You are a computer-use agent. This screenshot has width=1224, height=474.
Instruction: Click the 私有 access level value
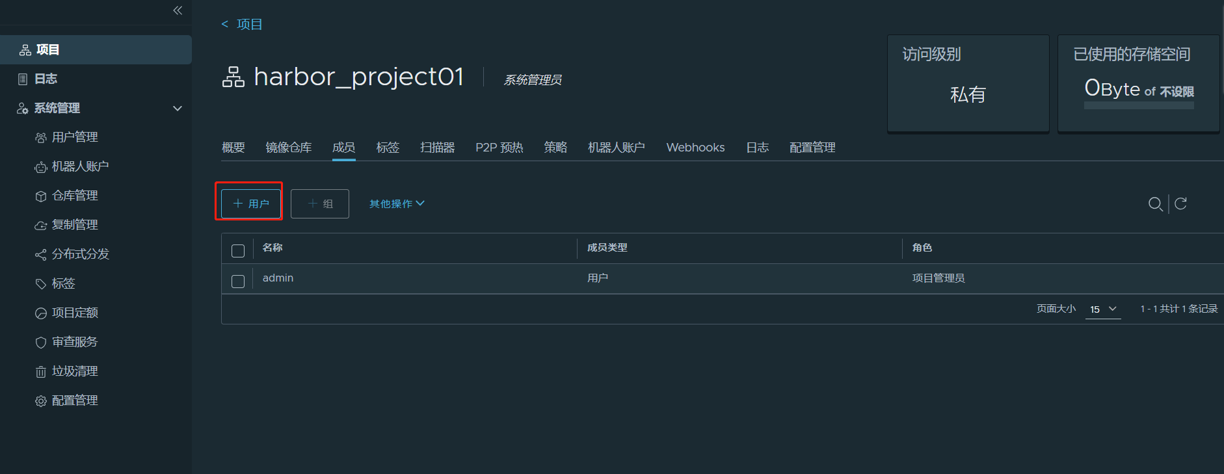(968, 95)
